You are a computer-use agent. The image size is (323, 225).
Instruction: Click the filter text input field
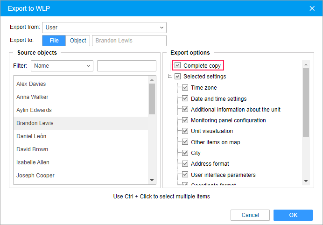[126, 66]
